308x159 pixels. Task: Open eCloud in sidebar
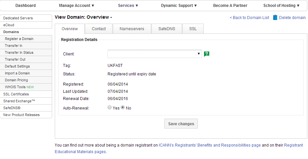26,25
